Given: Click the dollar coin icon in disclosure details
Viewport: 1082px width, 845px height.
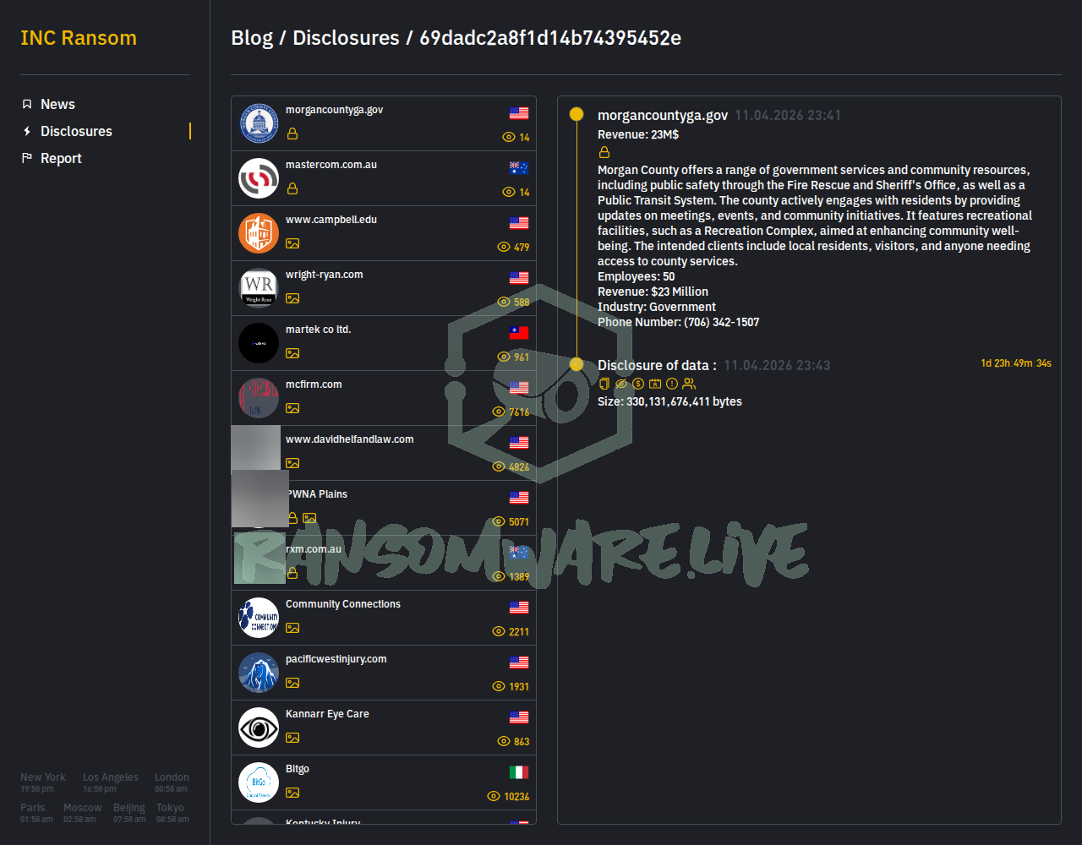Looking at the screenshot, I should click(x=638, y=384).
